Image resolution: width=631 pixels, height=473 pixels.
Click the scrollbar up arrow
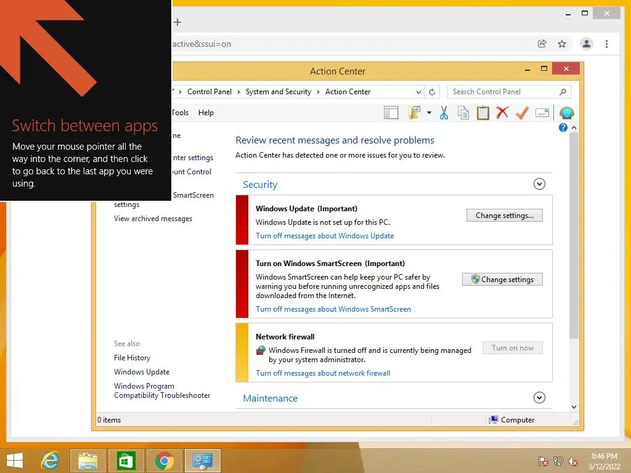coord(574,127)
